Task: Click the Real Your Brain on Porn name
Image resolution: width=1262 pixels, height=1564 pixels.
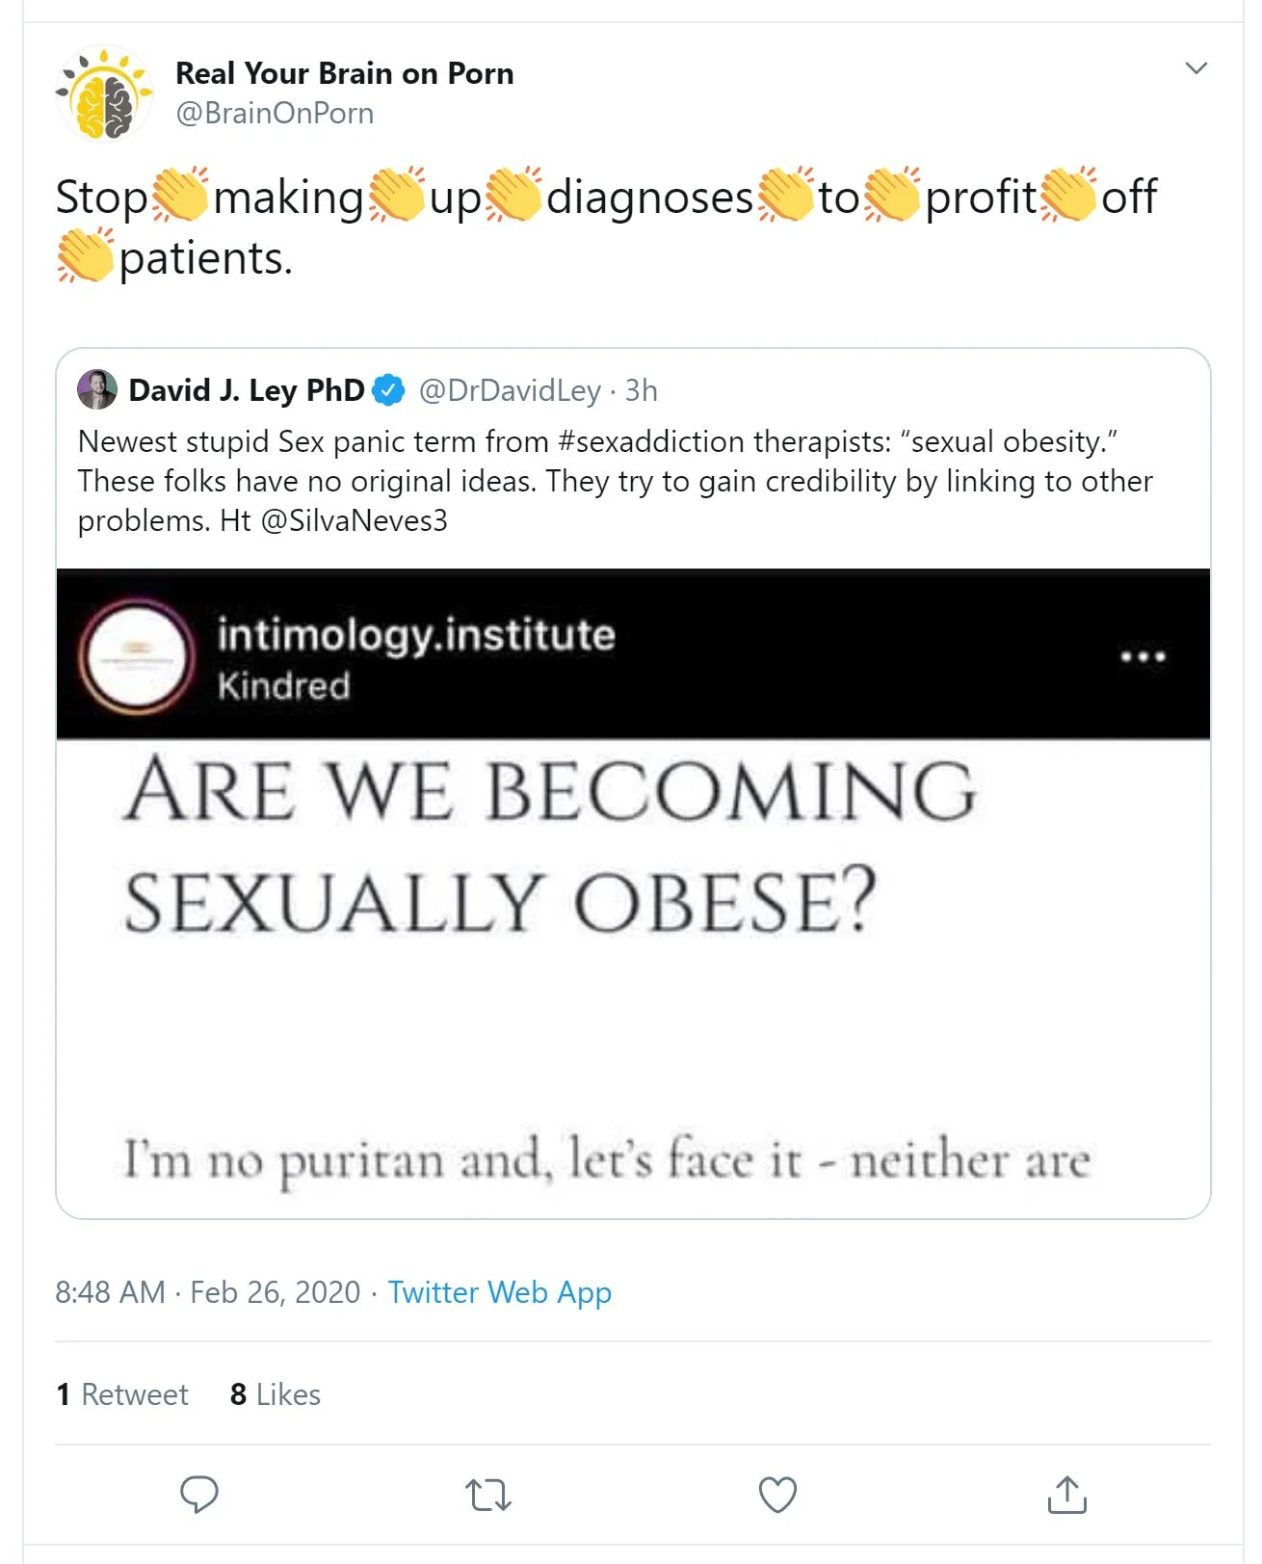Action: (x=344, y=73)
